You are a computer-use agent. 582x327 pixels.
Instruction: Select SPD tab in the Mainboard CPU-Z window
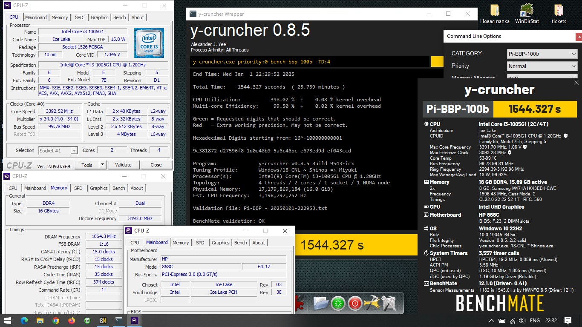point(200,243)
